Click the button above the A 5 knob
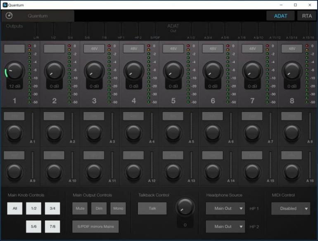The image size is (318, 241). [173, 116]
